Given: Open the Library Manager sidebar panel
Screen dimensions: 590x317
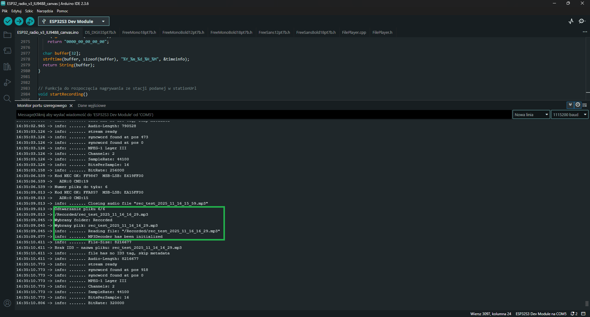Looking at the screenshot, I should coord(7,67).
